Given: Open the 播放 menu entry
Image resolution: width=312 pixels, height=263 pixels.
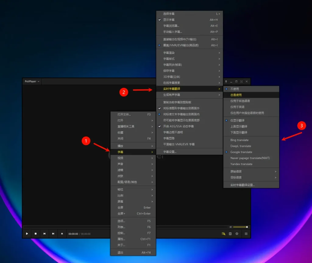Looking at the screenshot, I should click(x=133, y=146).
